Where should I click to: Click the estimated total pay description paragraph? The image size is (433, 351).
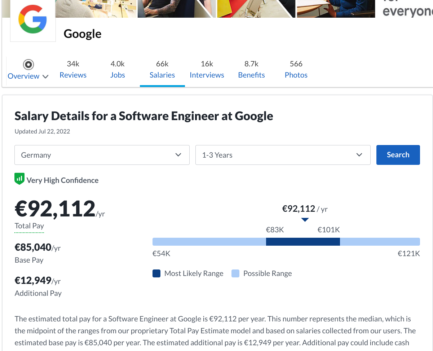[x=215, y=331]
